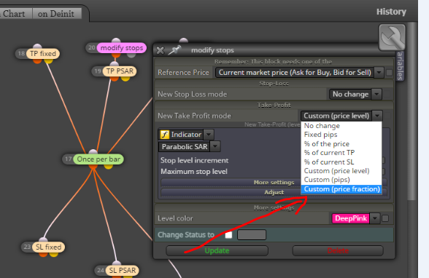
Task: Click the pin icon of modify stops dialog
Action: click(174, 50)
